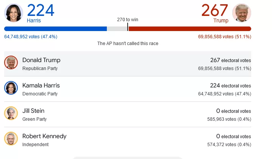Click the blue 224 electoral count
The height and width of the screenshot is (159, 272).
(41, 10)
